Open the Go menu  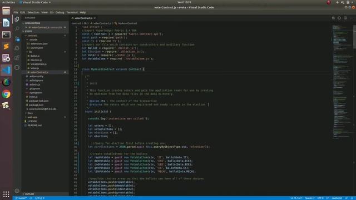point(52,12)
